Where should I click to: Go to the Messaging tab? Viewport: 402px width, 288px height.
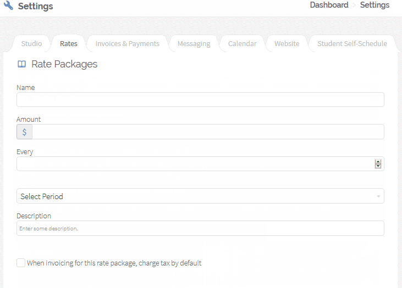click(x=194, y=44)
